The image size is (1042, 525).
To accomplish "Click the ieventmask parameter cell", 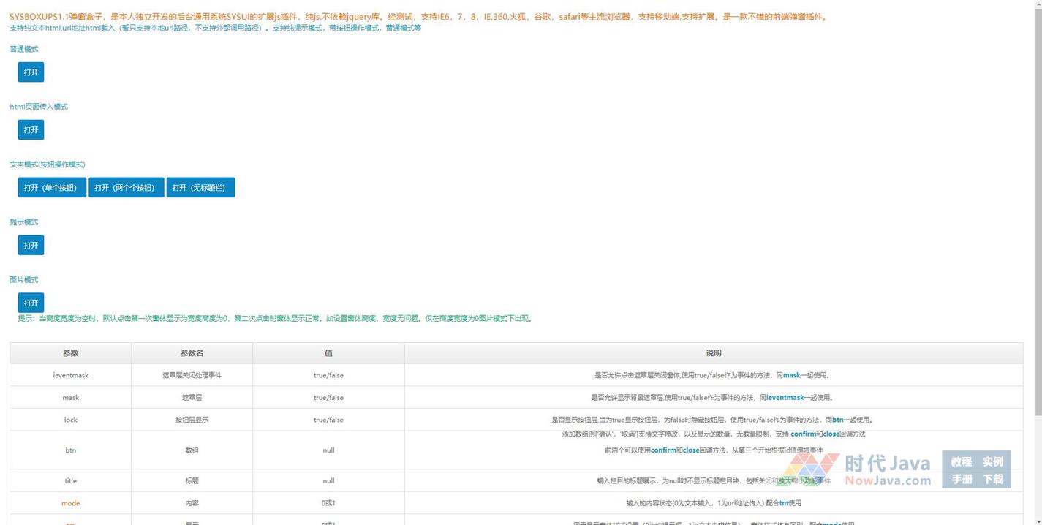I will coord(70,375).
